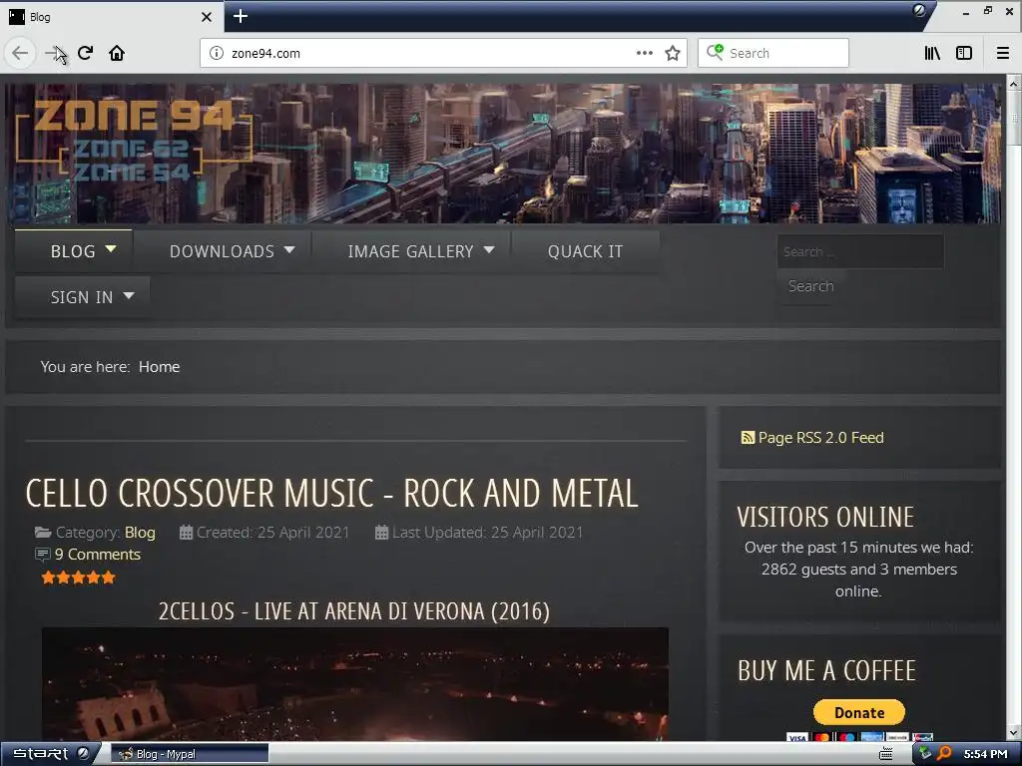Screen dimensions: 1022x766
Task: Expand the IMAGE GALLERY dropdown arrow
Action: (489, 250)
